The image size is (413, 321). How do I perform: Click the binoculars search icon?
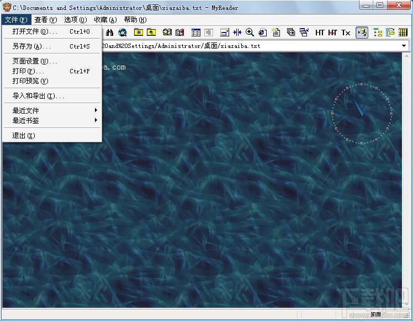click(109, 33)
